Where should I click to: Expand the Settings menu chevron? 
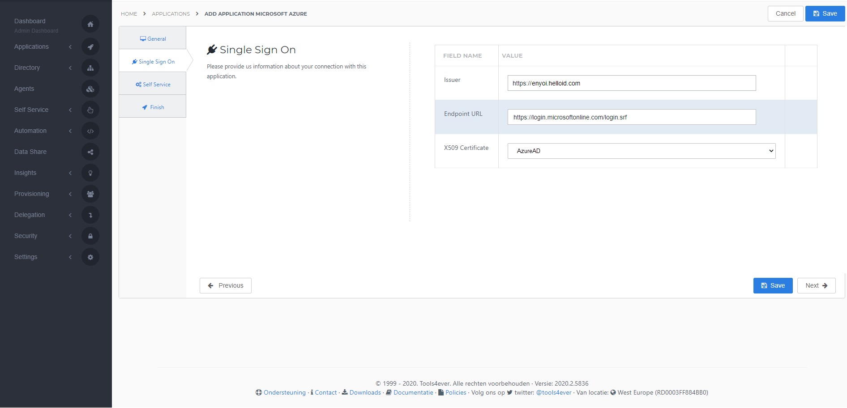pyautogui.click(x=70, y=257)
